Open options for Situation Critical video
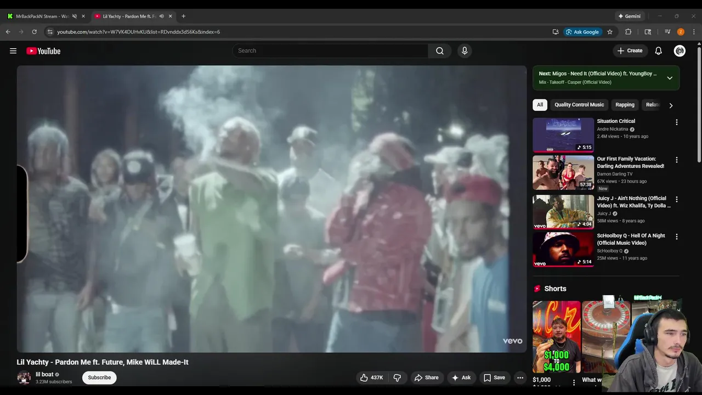Viewport: 702px width, 395px height. click(676, 122)
